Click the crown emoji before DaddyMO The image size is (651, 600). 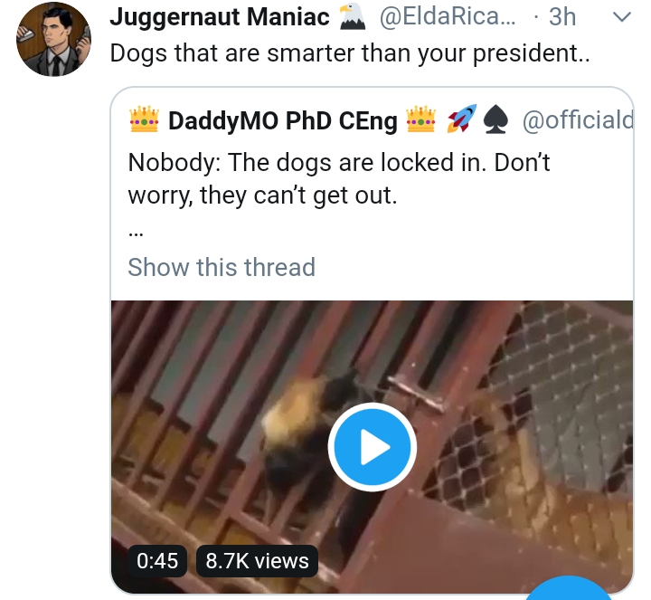pyautogui.click(x=144, y=119)
